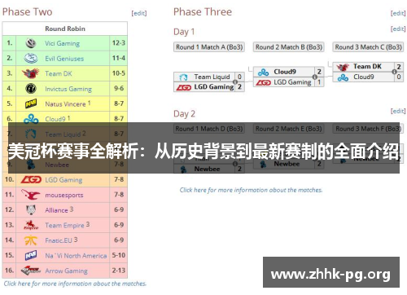Viewport: 407px width, 295px height.
Task: Click the Newbee logo in row 9
Action: click(31, 165)
